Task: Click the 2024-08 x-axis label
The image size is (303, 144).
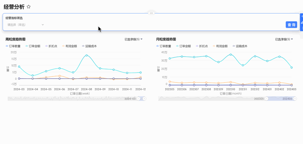Action: [87, 89]
